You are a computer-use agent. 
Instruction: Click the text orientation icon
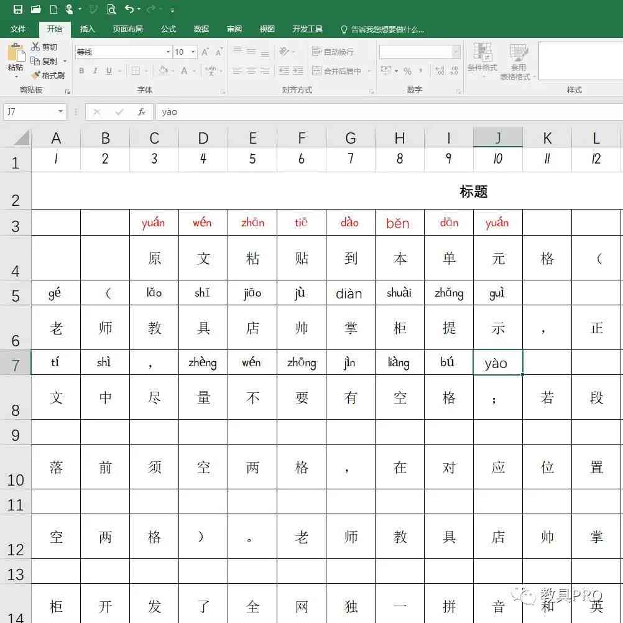point(284,51)
